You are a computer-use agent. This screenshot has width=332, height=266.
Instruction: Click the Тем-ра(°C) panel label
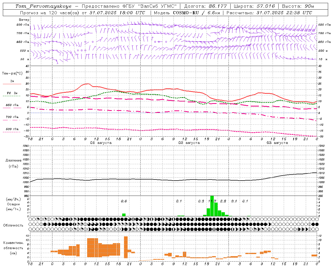(x=12, y=74)
